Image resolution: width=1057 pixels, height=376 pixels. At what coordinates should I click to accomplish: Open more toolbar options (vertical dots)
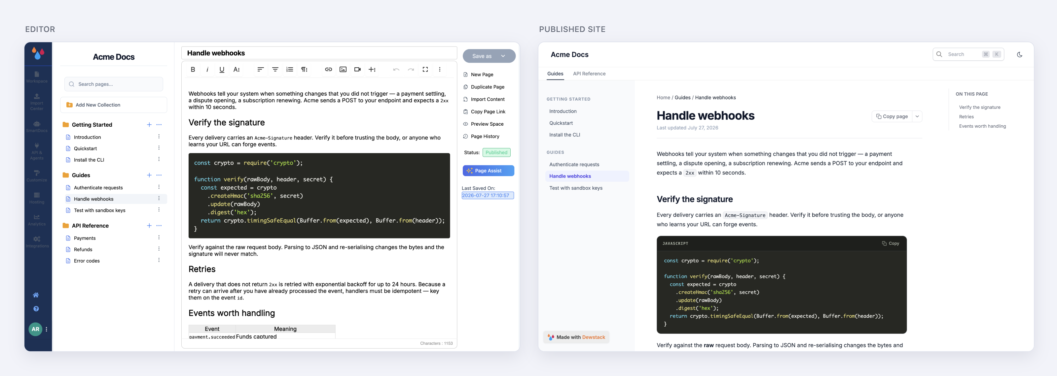coord(439,70)
